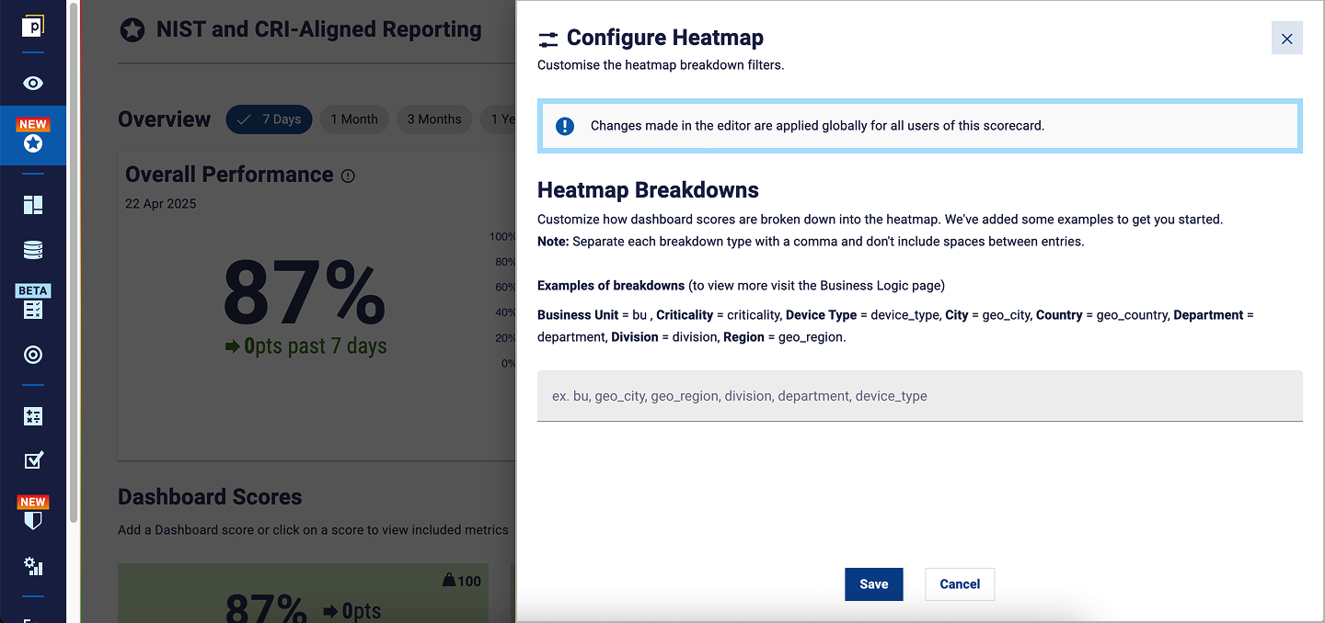Click the Examples of breakdowns label
The image size is (1325, 623).
(x=611, y=286)
